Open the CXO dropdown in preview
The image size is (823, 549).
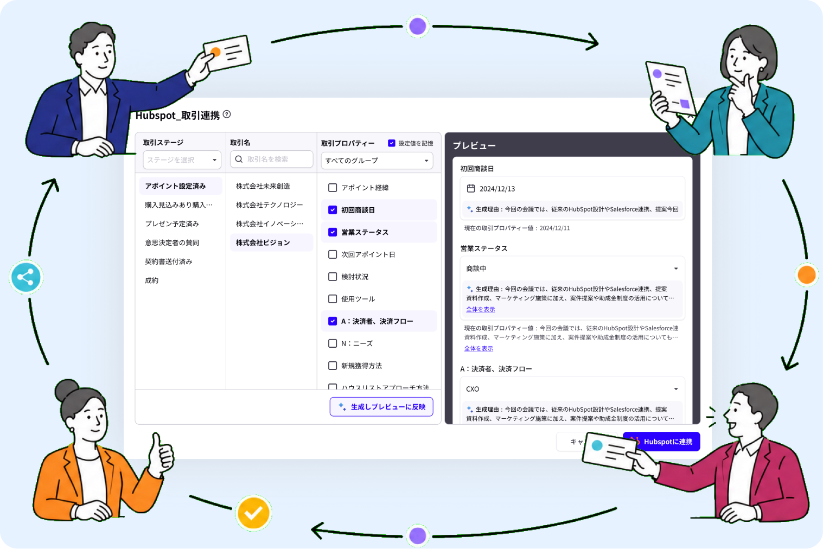click(572, 389)
